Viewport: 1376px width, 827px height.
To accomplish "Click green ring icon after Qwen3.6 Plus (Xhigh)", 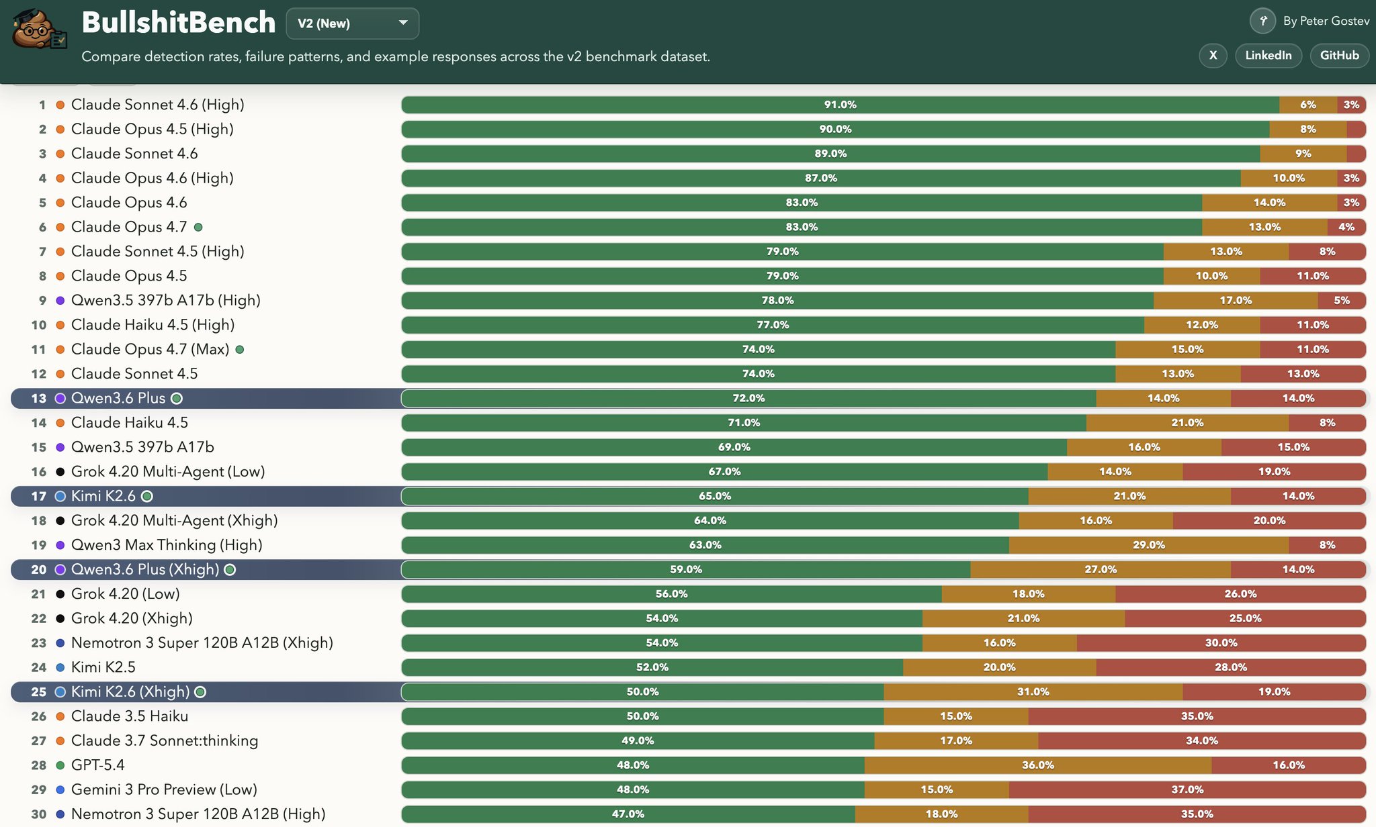I will tap(230, 569).
